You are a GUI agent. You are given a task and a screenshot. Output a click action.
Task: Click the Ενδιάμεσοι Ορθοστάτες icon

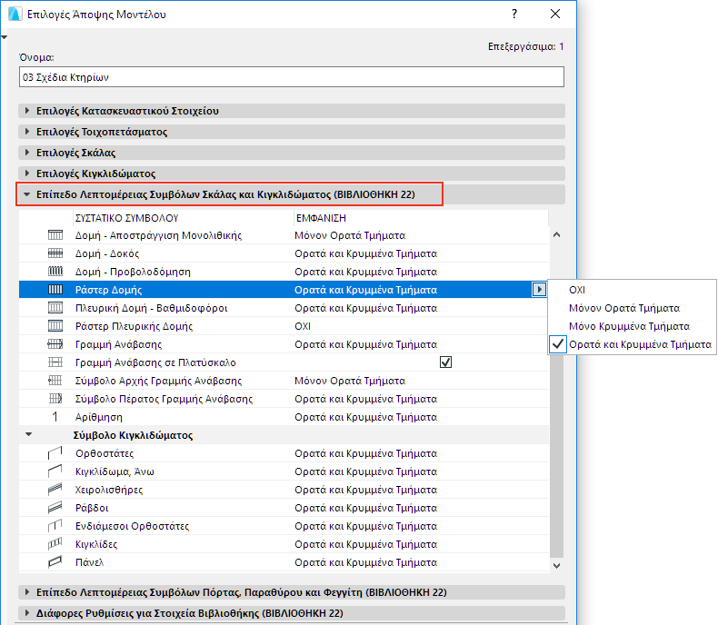click(55, 526)
